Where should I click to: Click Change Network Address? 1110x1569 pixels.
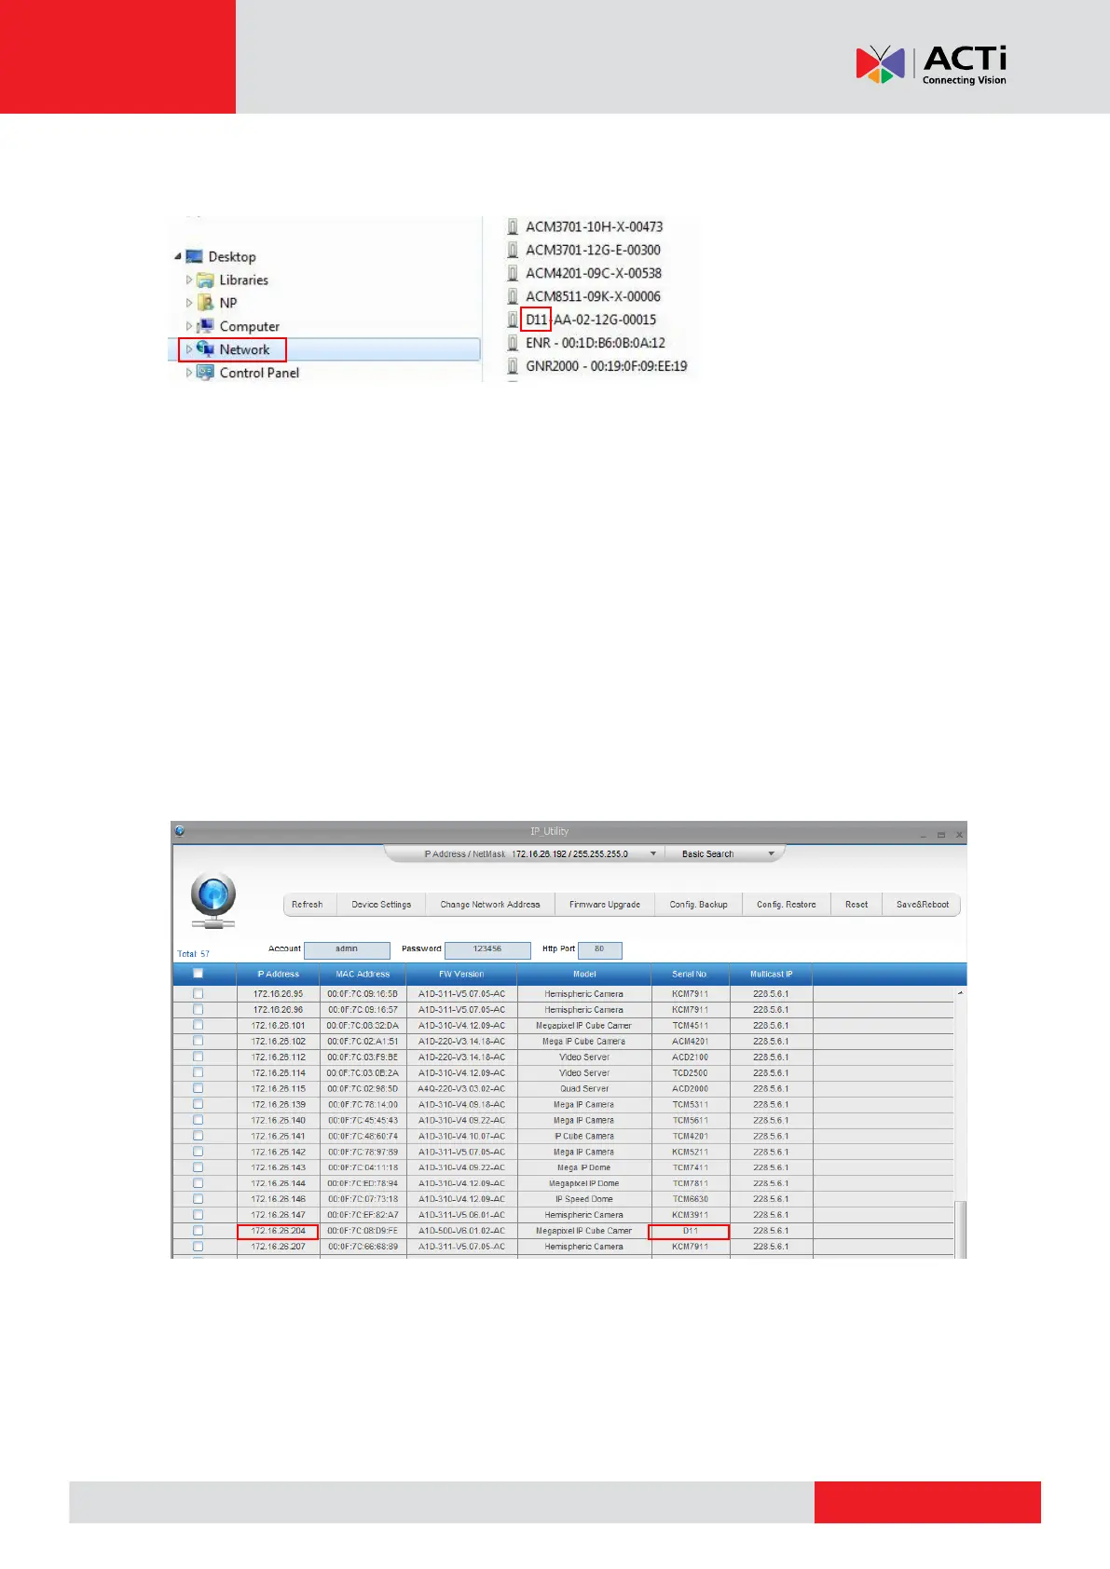[490, 905]
